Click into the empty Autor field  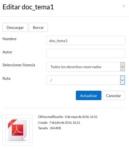tap(85, 54)
